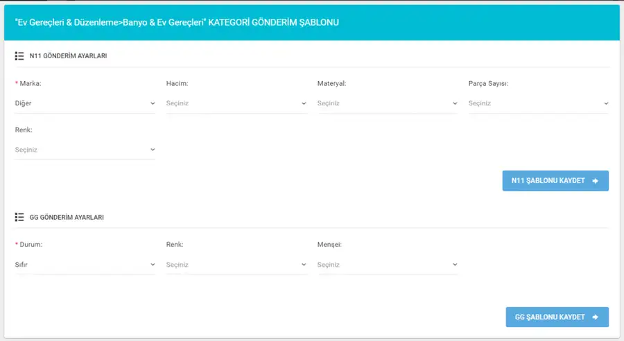Open the N11 Renk dropdown
624x341 pixels.
[x=85, y=150]
